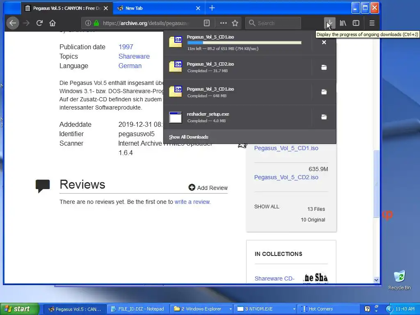Open a new tab with plus button
420x315 pixels.
pos(212,8)
